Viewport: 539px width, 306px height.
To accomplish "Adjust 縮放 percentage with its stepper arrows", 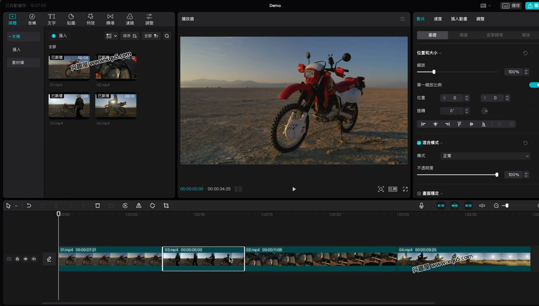I will [x=526, y=72].
